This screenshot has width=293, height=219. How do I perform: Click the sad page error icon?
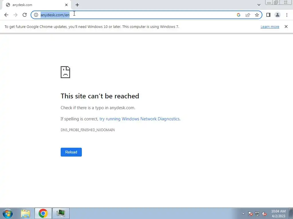click(x=66, y=72)
